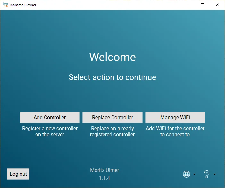Viewport: 225px width, 188px height.
Task: Click the Inamata app icon in title bar
Action: point(5,5)
